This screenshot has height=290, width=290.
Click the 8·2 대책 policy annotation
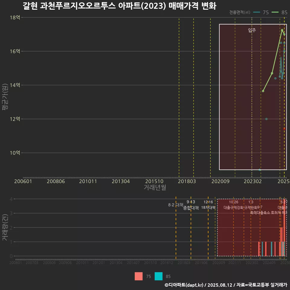pyautogui.click(x=176, y=205)
